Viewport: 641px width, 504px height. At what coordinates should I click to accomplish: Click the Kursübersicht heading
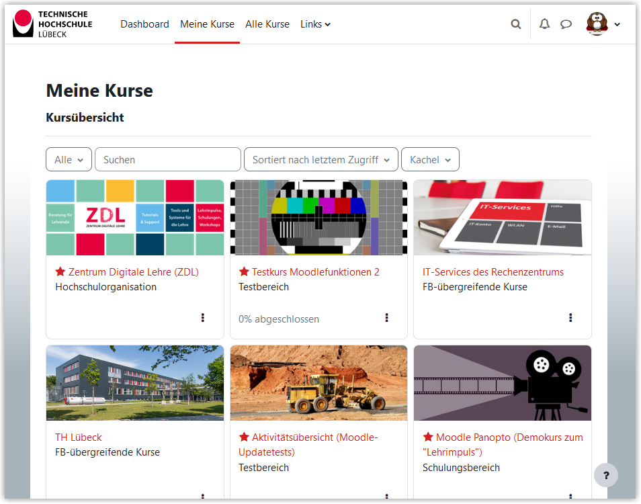click(85, 118)
